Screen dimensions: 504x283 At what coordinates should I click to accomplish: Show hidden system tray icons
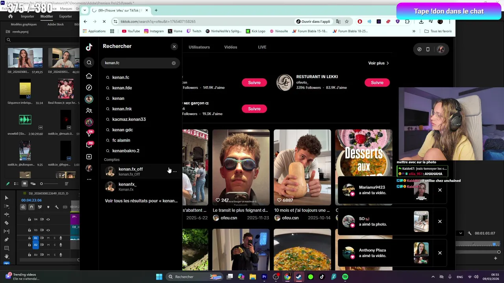coord(433,277)
